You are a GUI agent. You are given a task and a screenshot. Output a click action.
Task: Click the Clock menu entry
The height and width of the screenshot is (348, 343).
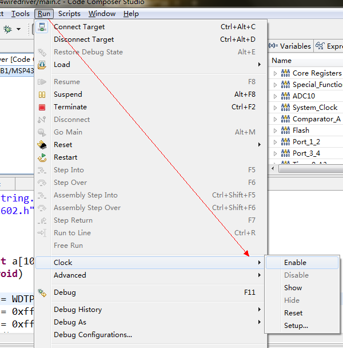point(150,263)
